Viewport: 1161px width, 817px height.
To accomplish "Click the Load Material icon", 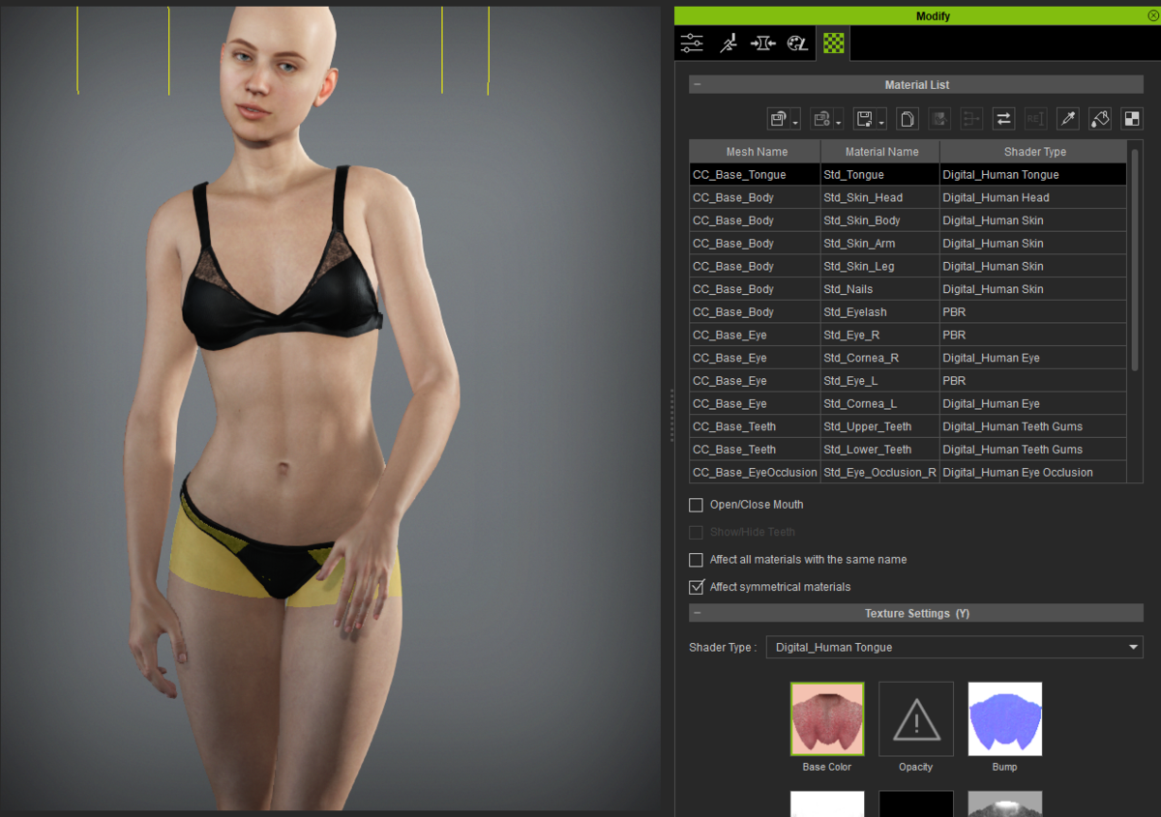I will pos(778,119).
